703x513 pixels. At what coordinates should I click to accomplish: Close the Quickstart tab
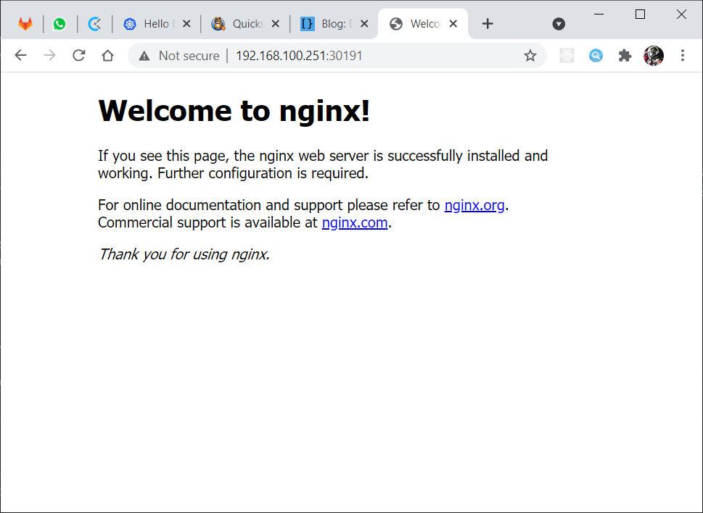(x=275, y=24)
